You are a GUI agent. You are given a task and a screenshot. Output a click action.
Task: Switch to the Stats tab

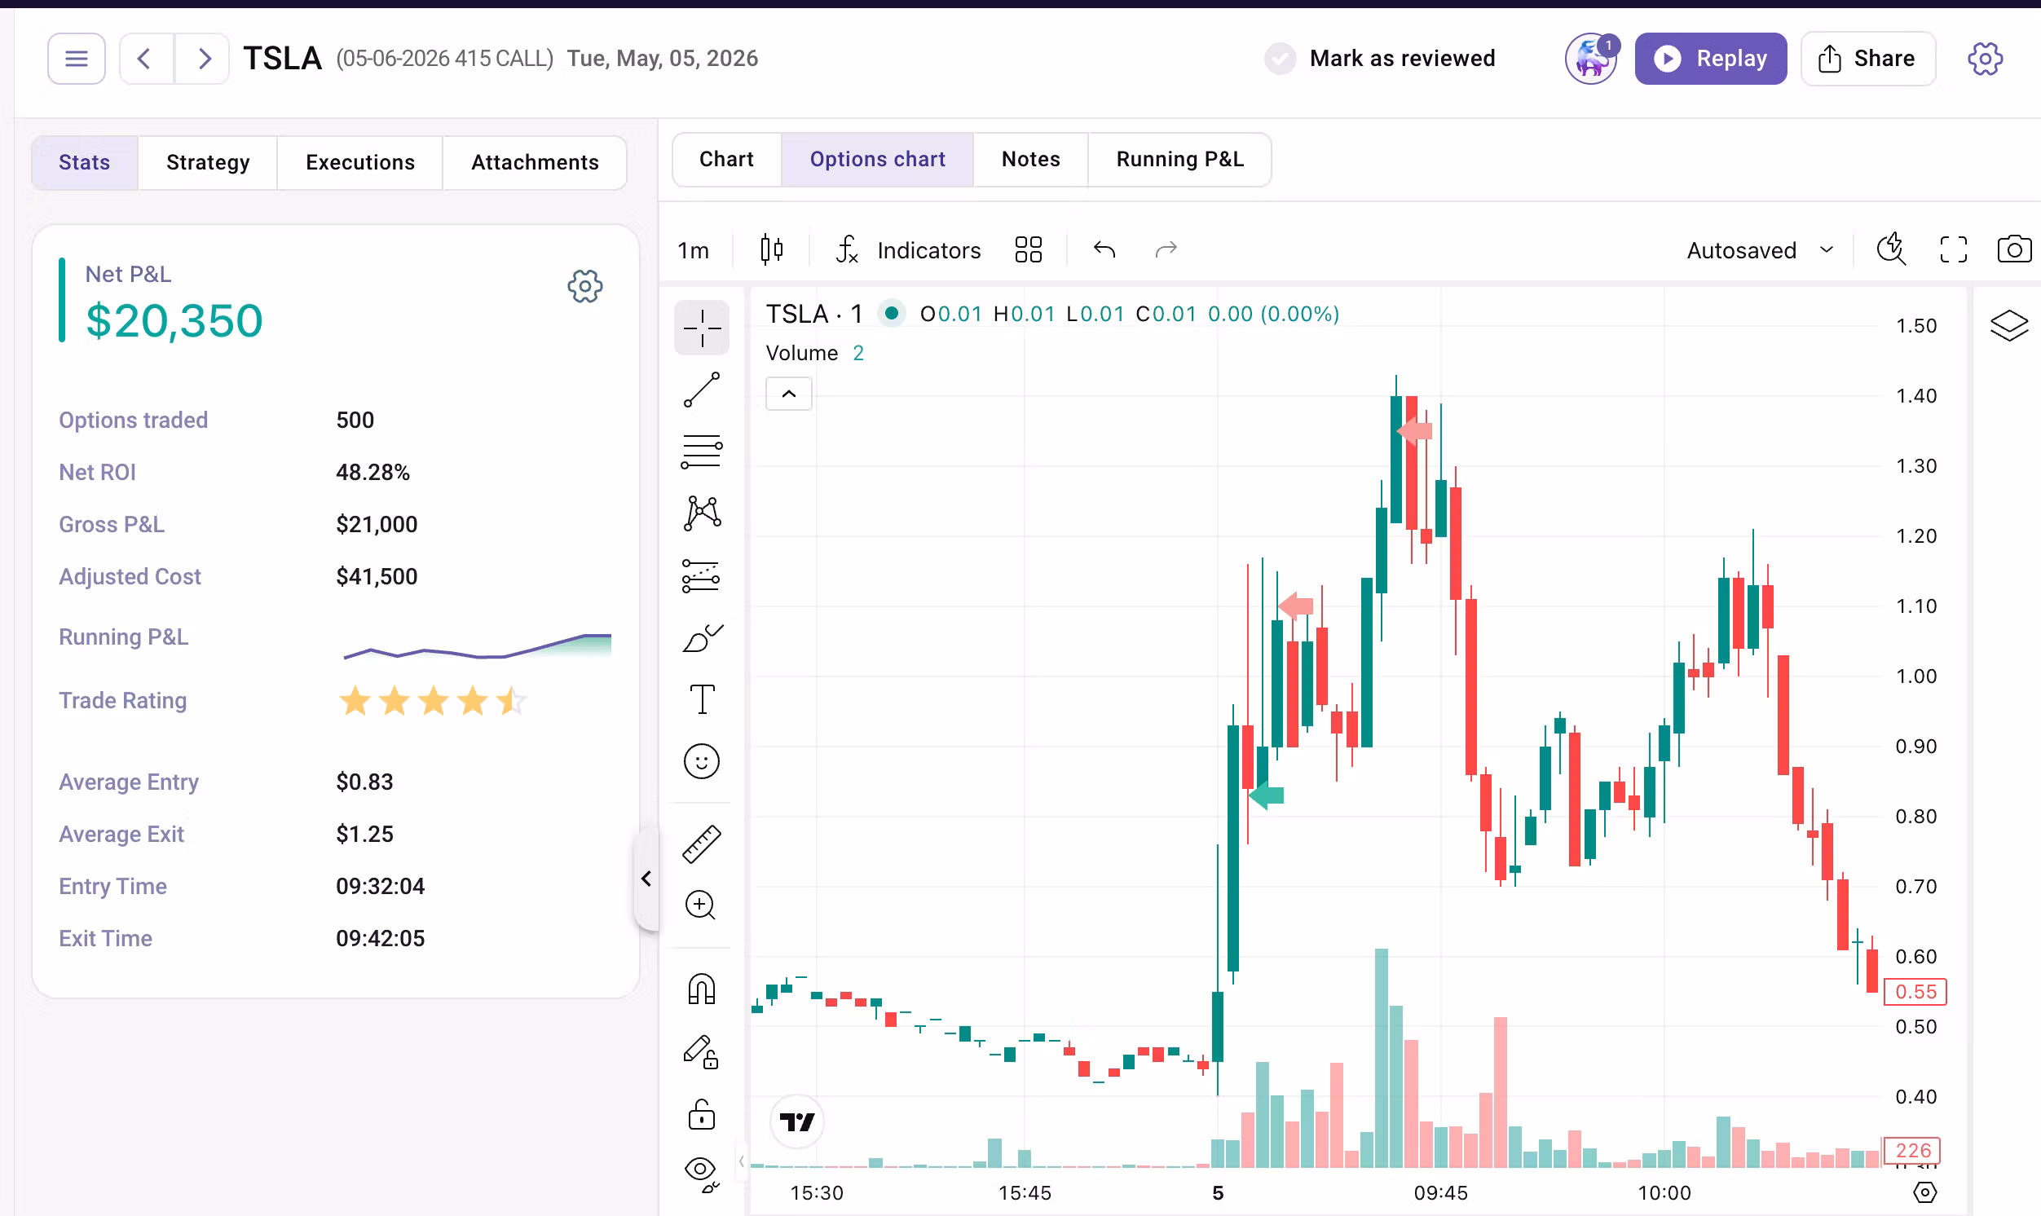tap(85, 162)
